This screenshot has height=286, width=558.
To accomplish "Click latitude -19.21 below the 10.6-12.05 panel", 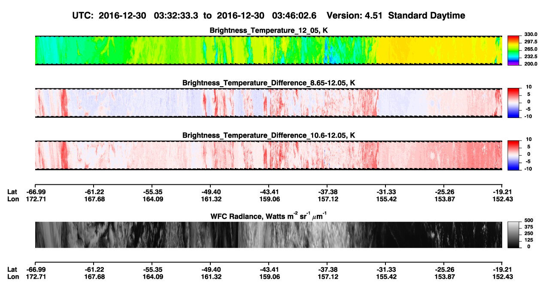I will 502,192.
